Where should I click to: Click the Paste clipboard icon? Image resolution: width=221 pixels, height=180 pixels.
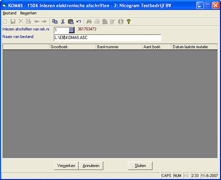click(71, 21)
